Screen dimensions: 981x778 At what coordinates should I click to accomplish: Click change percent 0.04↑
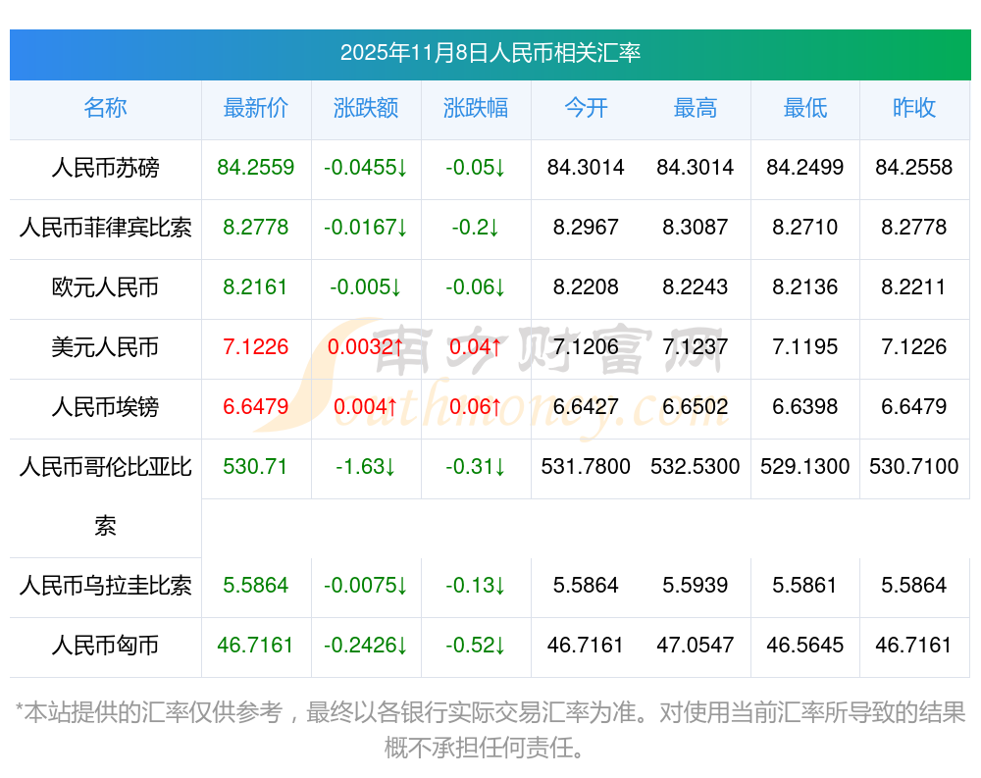coord(476,346)
